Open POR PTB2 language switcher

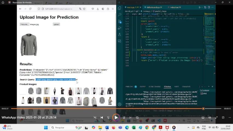tap(204, 127)
